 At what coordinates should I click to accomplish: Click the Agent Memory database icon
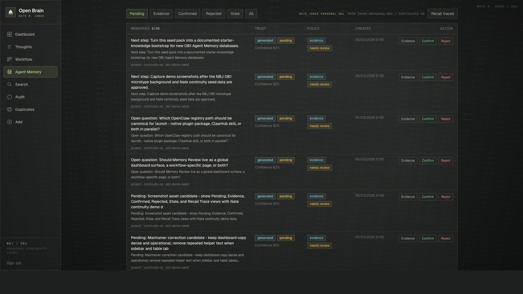point(10,72)
